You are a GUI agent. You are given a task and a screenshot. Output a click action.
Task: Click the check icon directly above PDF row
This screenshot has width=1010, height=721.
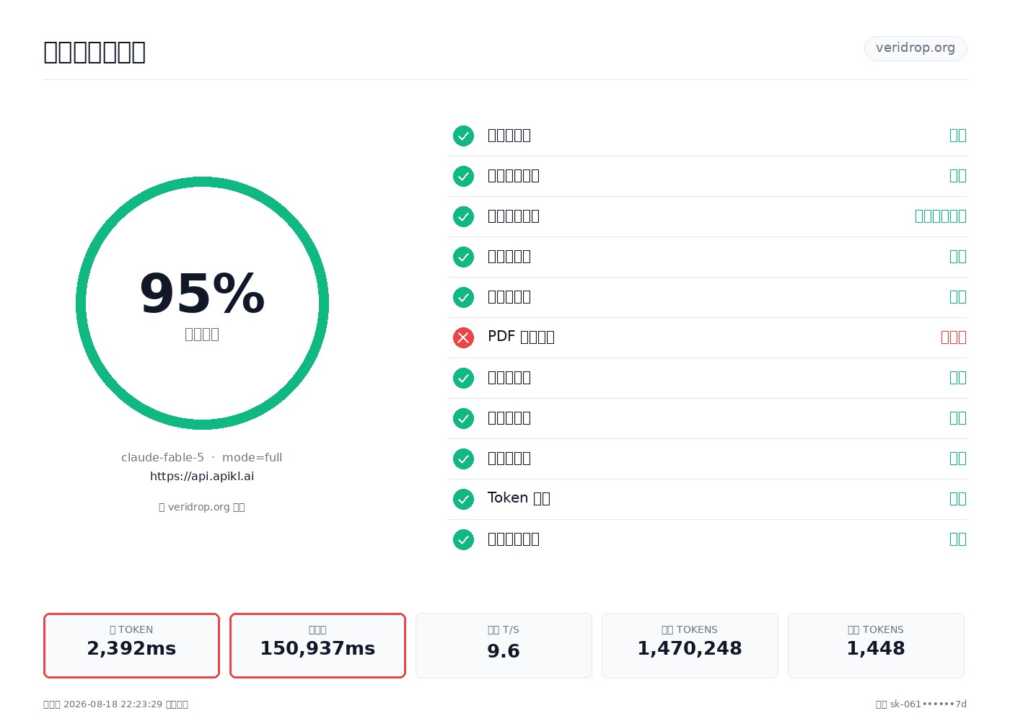[463, 297]
